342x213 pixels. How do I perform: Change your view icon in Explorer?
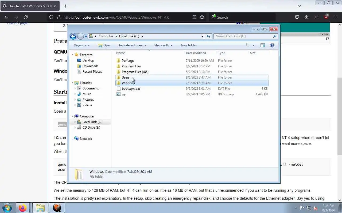point(248,45)
